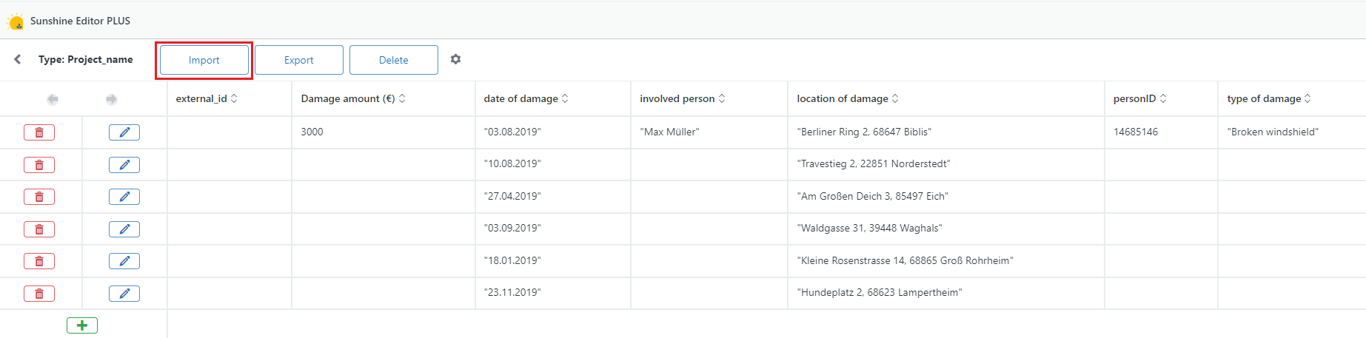
Task: Add a new row with green plus
Action: [82, 325]
